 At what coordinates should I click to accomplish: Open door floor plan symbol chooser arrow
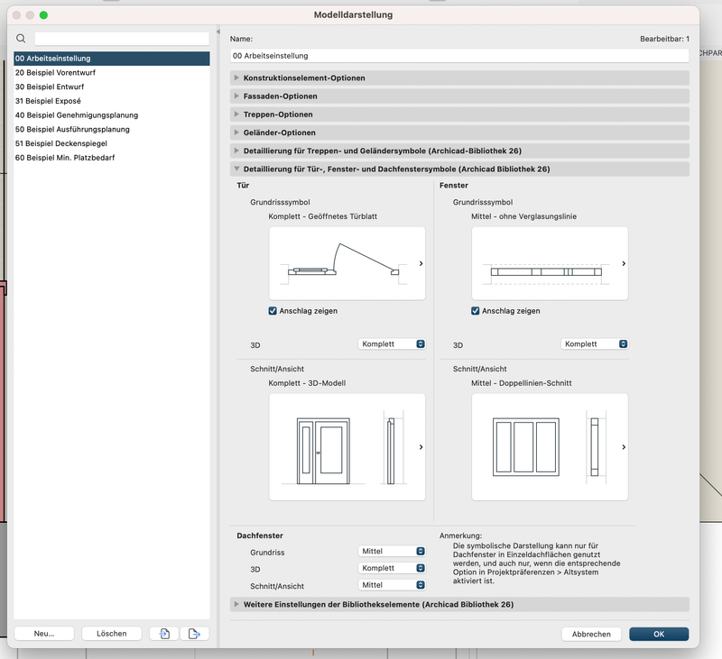tap(421, 263)
